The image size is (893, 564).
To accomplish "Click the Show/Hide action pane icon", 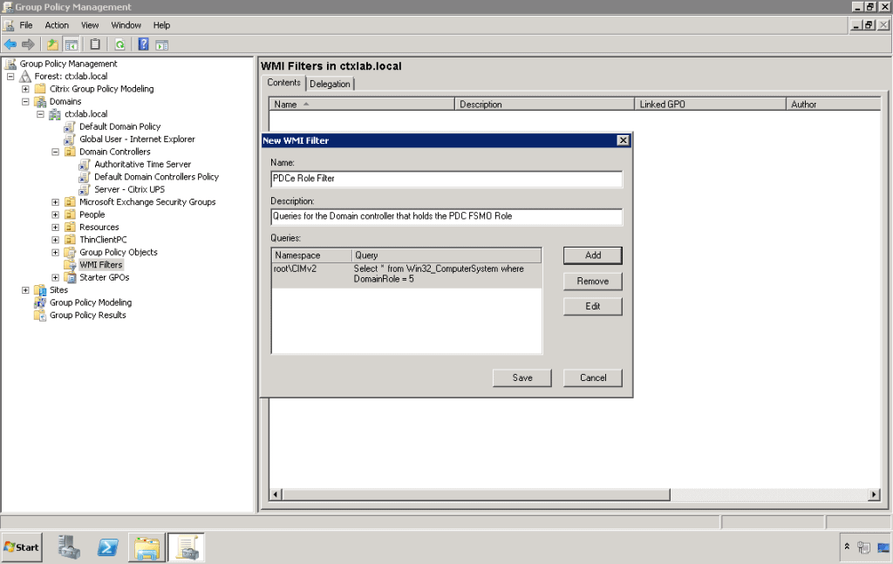I will coord(162,44).
